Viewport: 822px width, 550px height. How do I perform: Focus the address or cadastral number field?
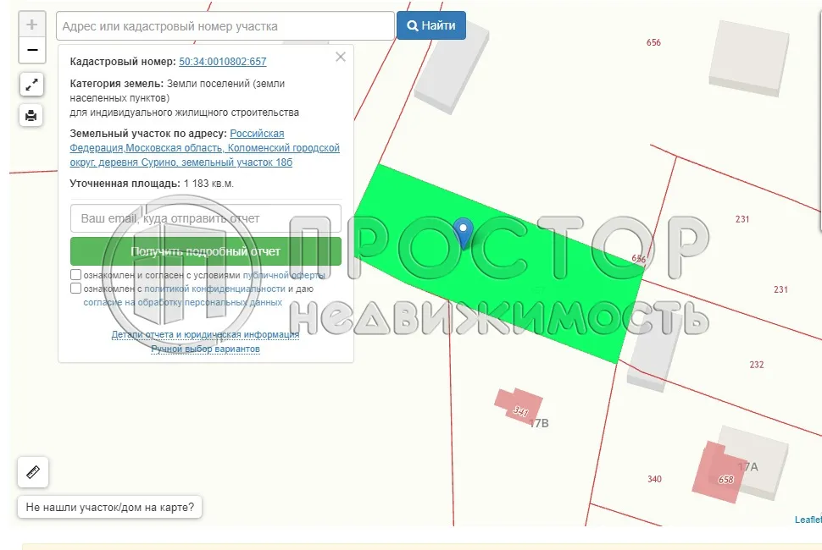(x=225, y=26)
